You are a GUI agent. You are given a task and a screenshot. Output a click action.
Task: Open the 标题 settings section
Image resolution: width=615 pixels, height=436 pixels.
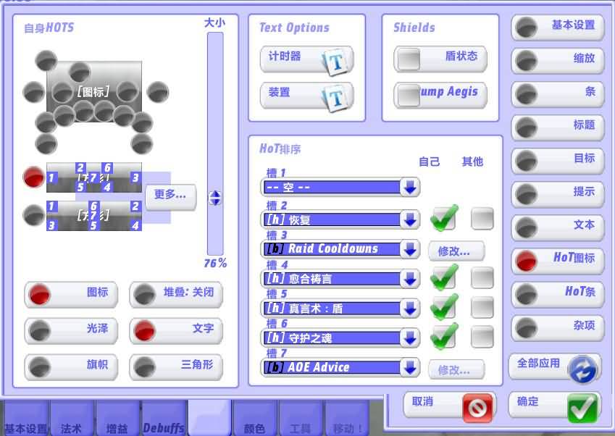tap(558, 127)
